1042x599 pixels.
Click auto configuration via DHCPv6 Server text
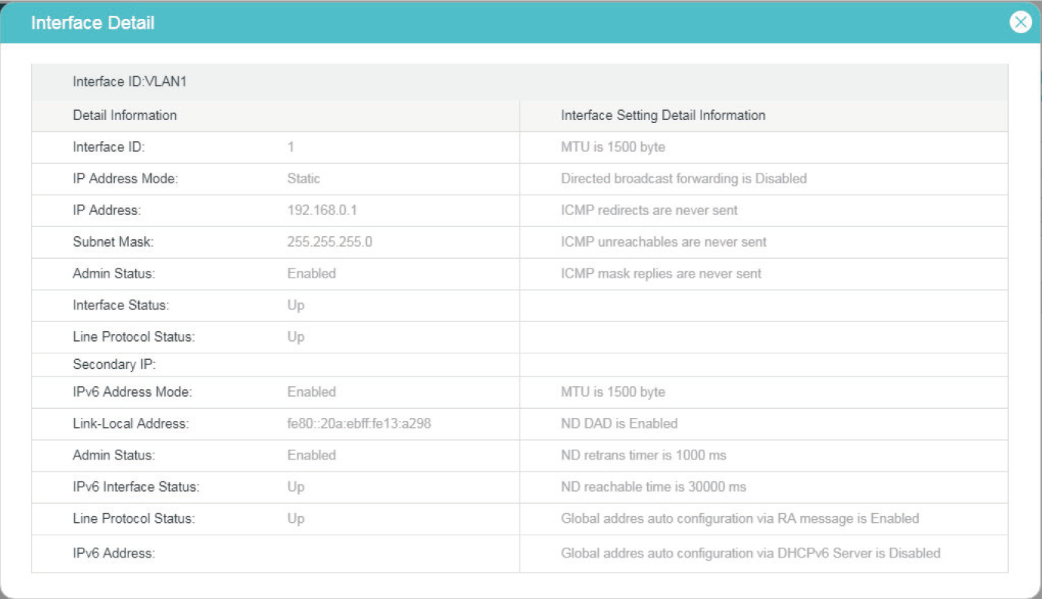(x=751, y=554)
